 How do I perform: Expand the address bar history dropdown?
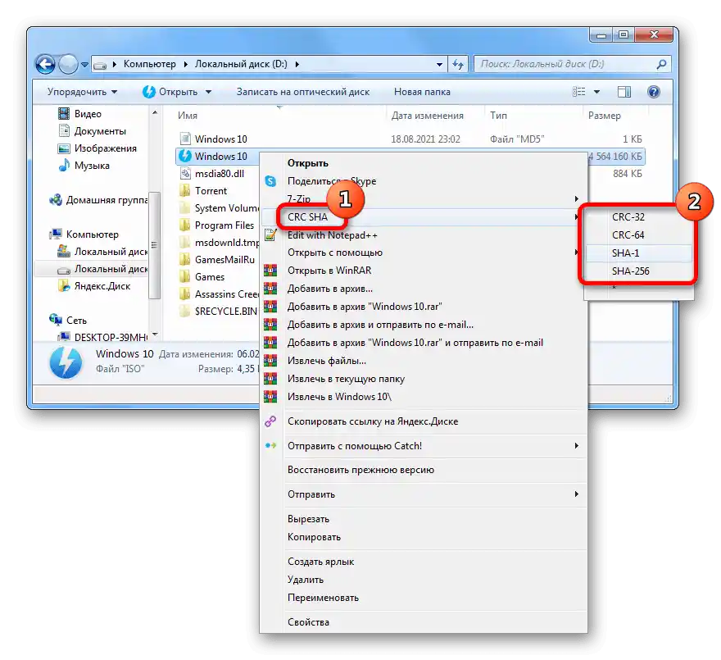[x=440, y=65]
